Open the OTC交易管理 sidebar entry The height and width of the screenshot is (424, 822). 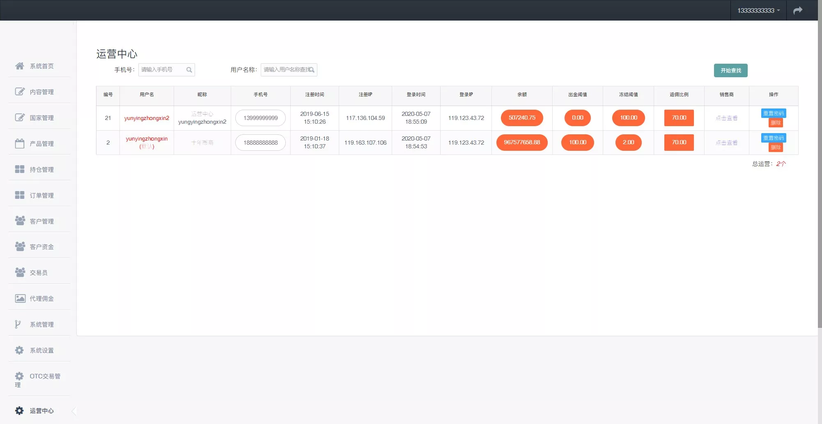44,376
